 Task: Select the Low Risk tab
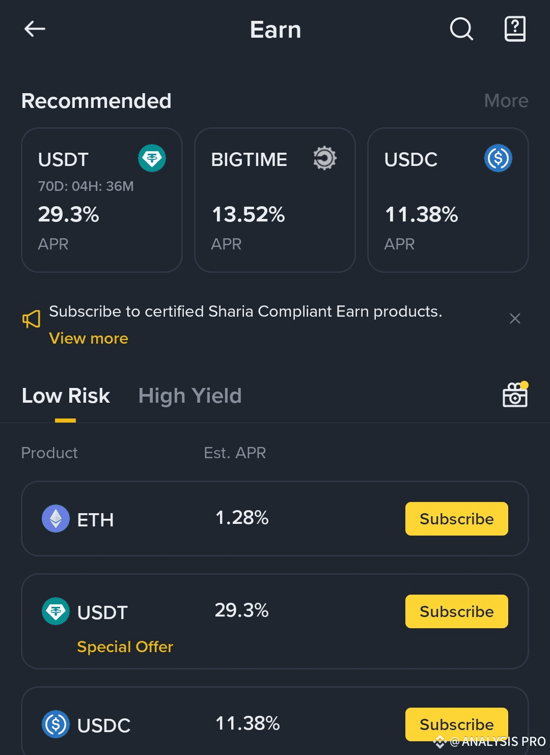tap(66, 396)
